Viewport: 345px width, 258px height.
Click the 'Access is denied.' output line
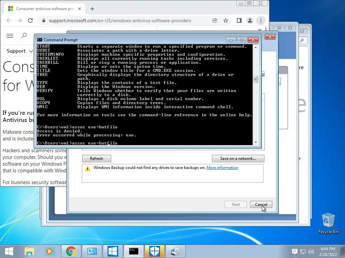[60, 131]
